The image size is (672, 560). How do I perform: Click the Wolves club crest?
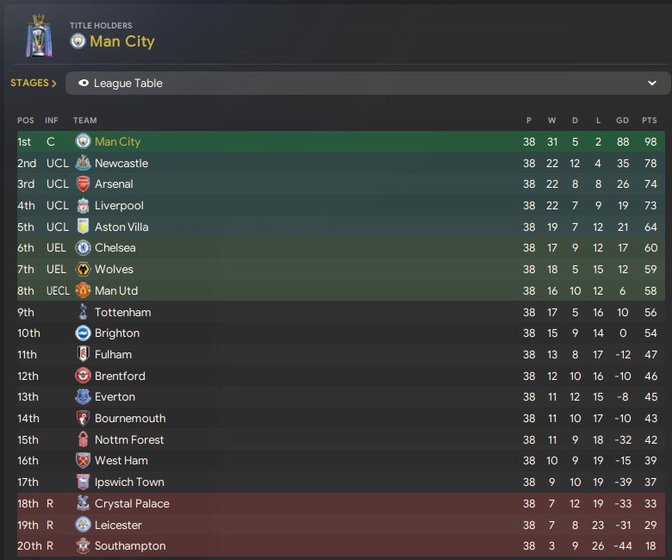coord(83,269)
